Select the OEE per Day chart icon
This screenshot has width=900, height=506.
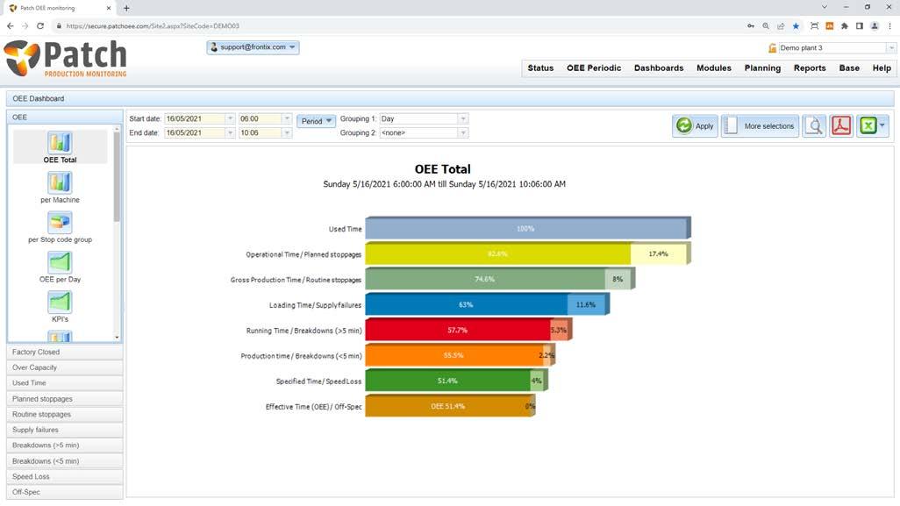(x=60, y=262)
